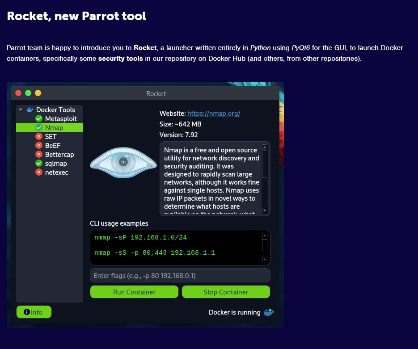Select SET in the tools list

[x=50, y=136]
